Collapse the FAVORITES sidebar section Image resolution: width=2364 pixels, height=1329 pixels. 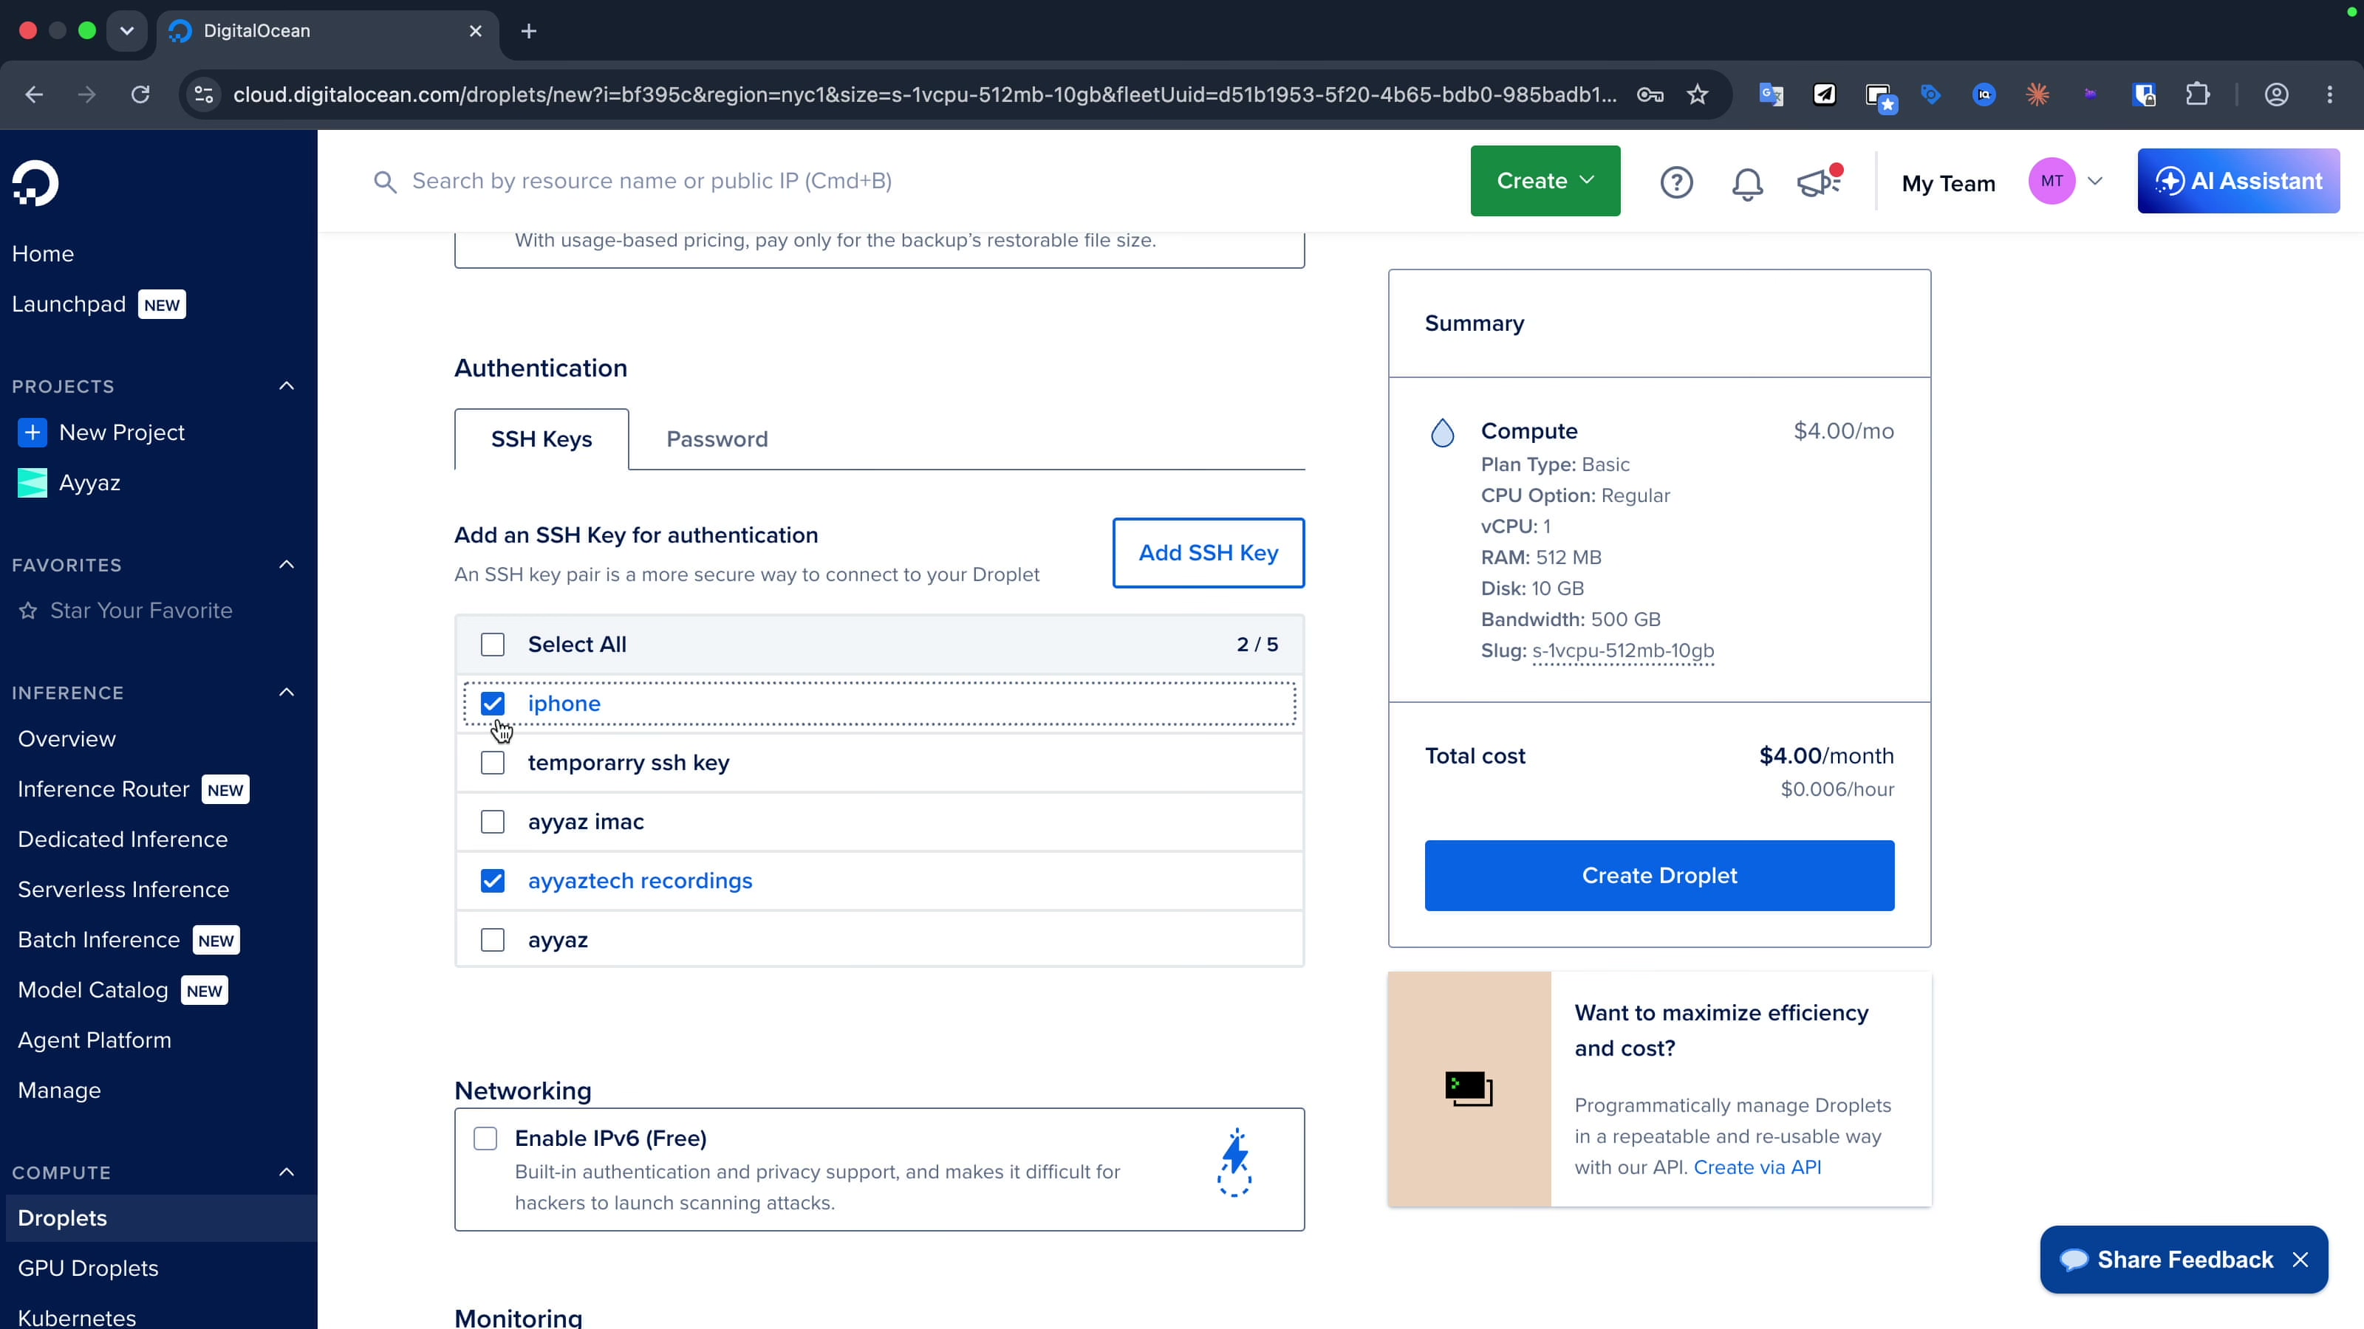[287, 565]
